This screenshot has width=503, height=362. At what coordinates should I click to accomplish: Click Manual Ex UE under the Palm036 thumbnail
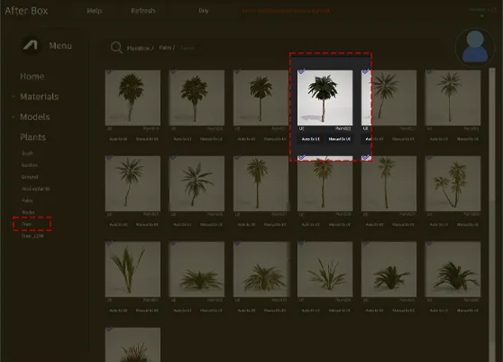(467, 311)
